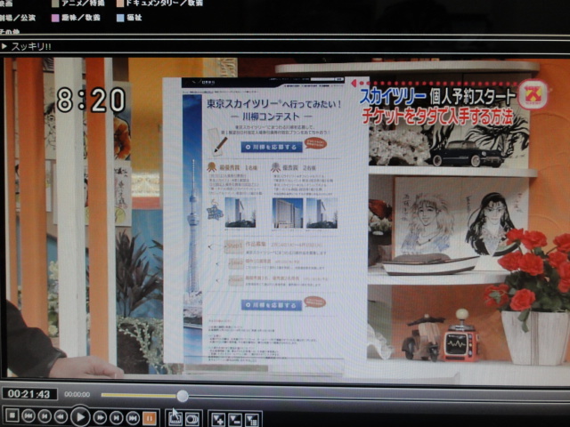Click the Stop playback button
Screen dimensions: 570x427
click(x=12, y=415)
